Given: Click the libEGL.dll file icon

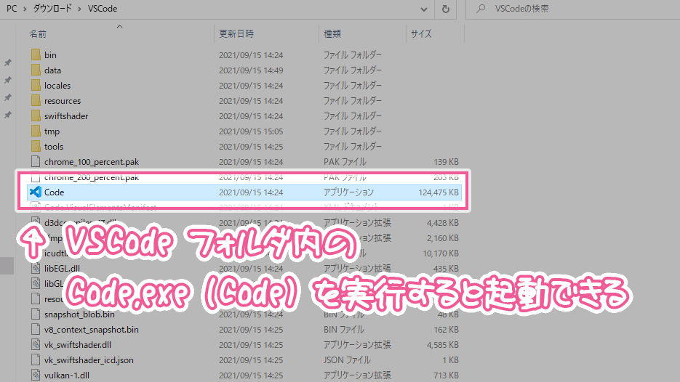Looking at the screenshot, I should coord(36,269).
